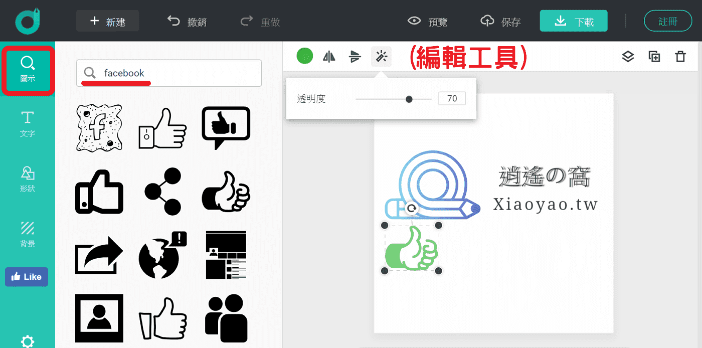Click the trash delete icon
Screen dimensions: 702x348
[680, 57]
